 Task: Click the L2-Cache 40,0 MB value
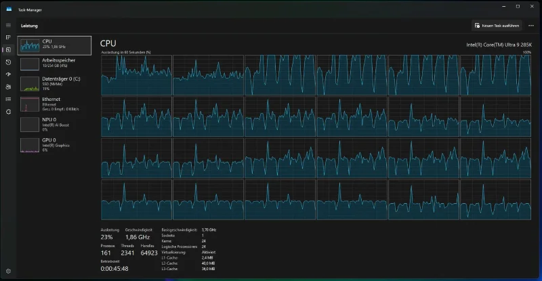coord(208,263)
